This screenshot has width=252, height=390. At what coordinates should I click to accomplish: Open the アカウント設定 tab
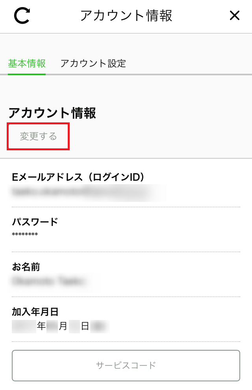(x=93, y=64)
